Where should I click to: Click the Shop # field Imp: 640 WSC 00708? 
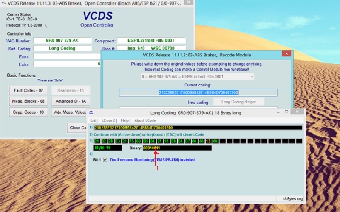point(151,48)
